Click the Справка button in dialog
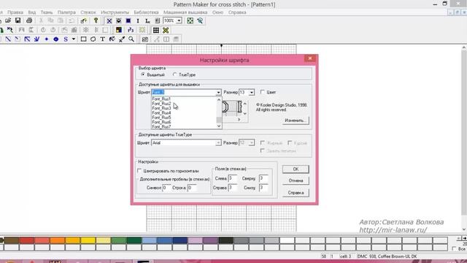467x263 pixels. (x=296, y=193)
